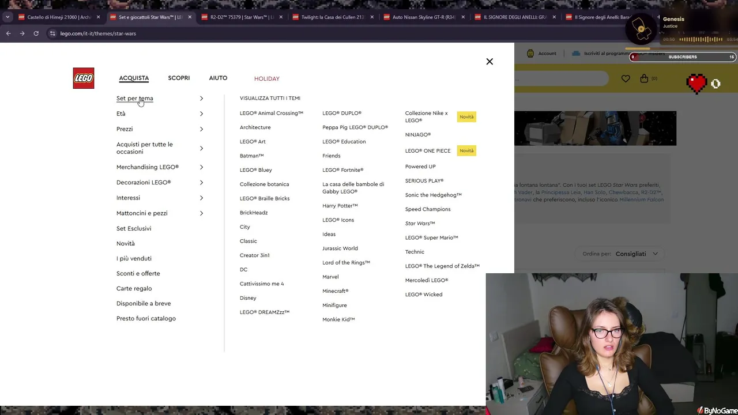Close the Auto Nissan Skyline tab
This screenshot has height=415, width=738.
pyautogui.click(x=464, y=17)
